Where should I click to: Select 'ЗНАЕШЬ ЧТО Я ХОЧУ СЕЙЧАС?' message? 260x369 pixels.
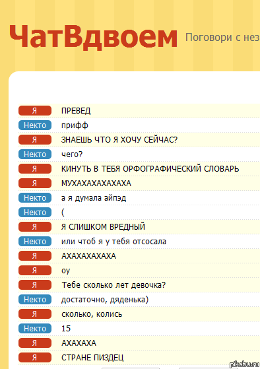[119, 140]
